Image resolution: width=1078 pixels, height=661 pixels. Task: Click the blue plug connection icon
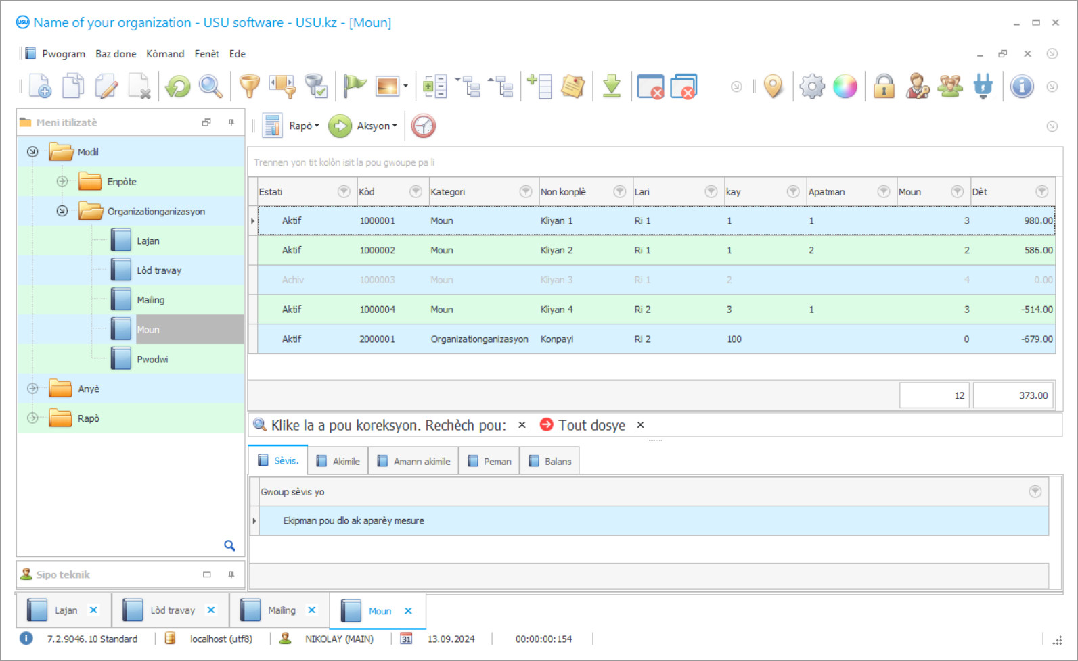pos(983,87)
